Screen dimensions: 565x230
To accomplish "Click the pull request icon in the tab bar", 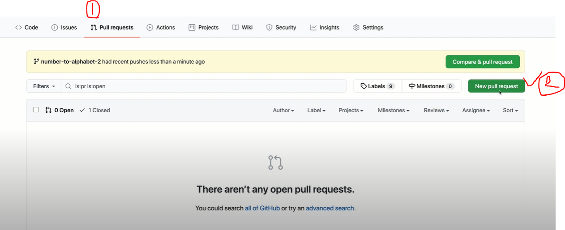I will tap(94, 27).
